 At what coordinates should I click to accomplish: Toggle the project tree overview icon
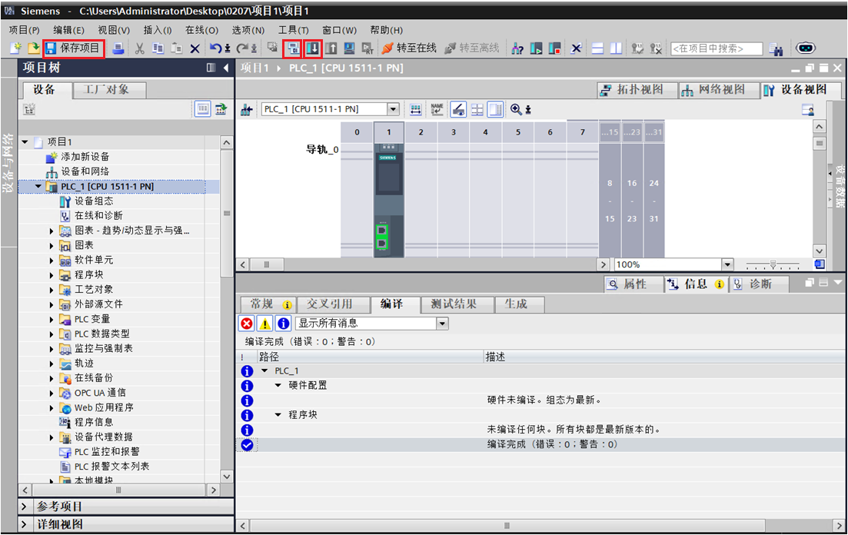tap(203, 110)
